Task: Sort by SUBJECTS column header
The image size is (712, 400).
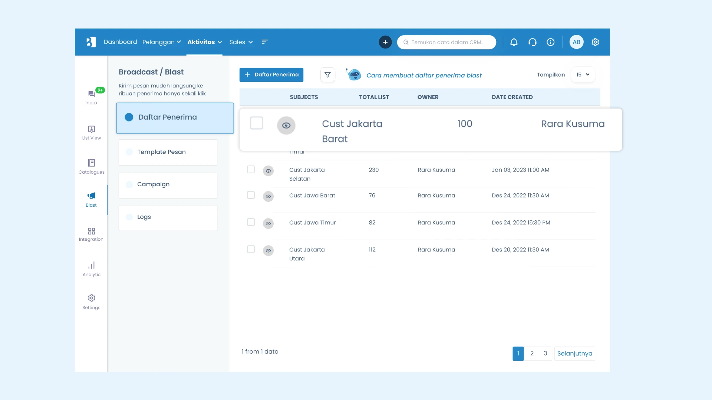Action: tap(304, 97)
